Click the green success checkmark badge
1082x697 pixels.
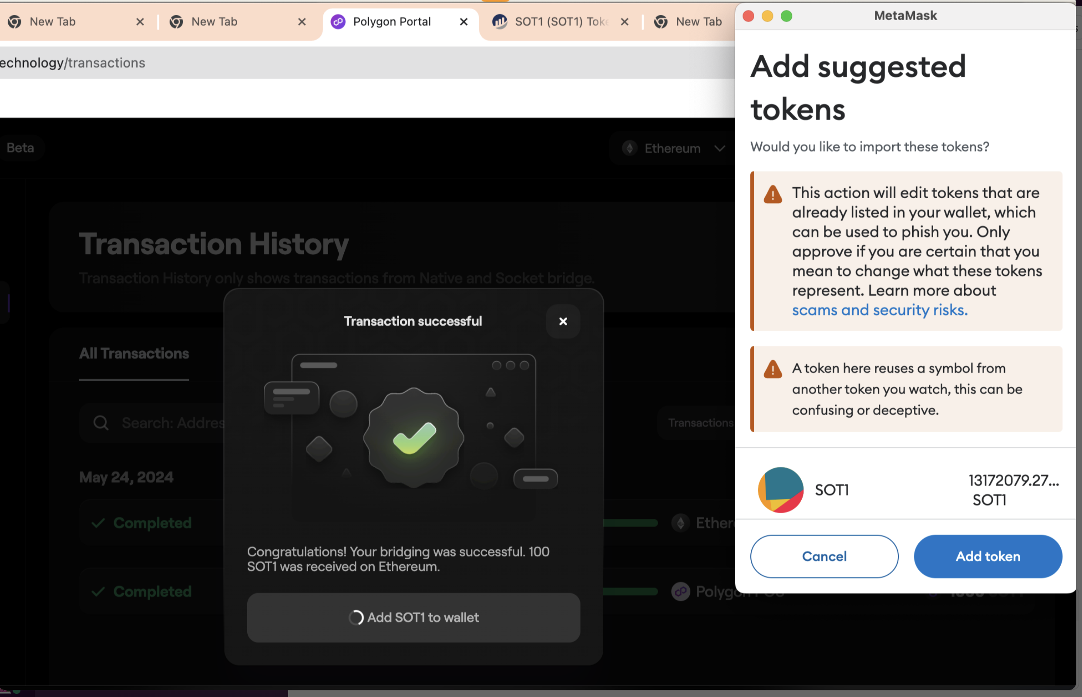coord(414,438)
